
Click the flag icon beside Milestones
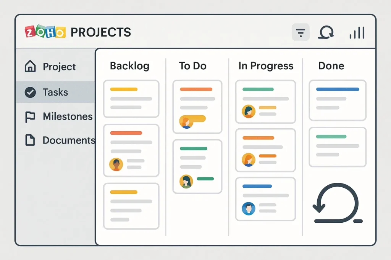[30, 117]
